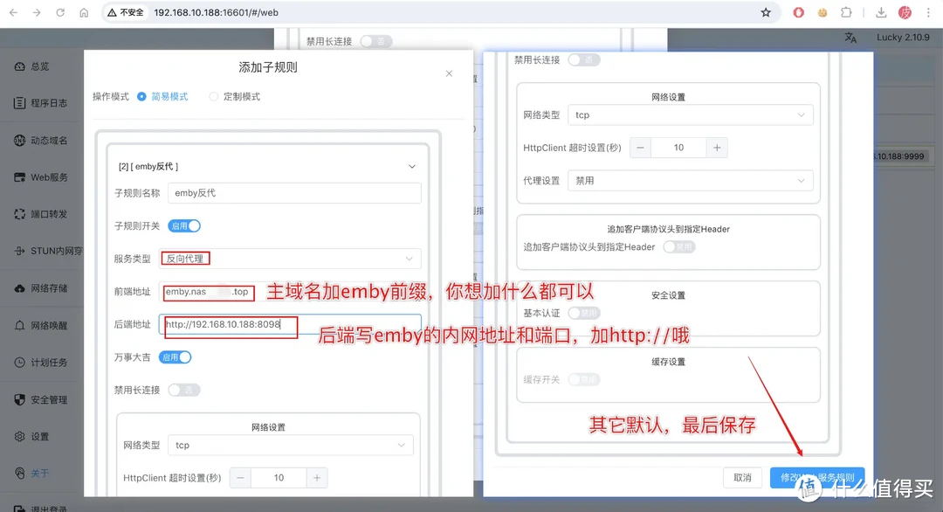
Task: Click the 前端地址 input field
Action: click(x=290, y=292)
